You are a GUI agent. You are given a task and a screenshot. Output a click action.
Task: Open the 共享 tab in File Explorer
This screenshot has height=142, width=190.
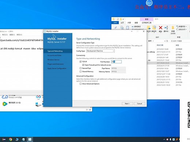click(129, 23)
